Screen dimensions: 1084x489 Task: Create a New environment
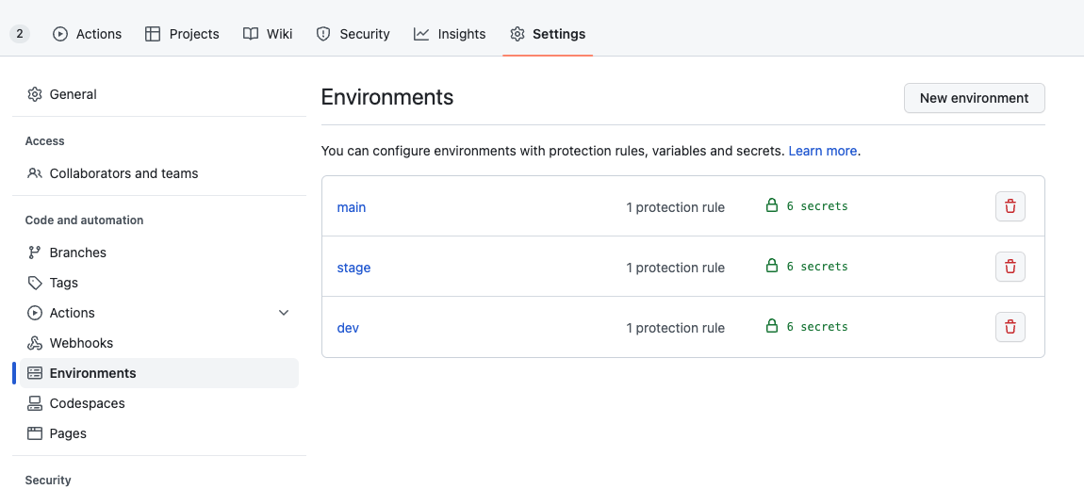974,98
